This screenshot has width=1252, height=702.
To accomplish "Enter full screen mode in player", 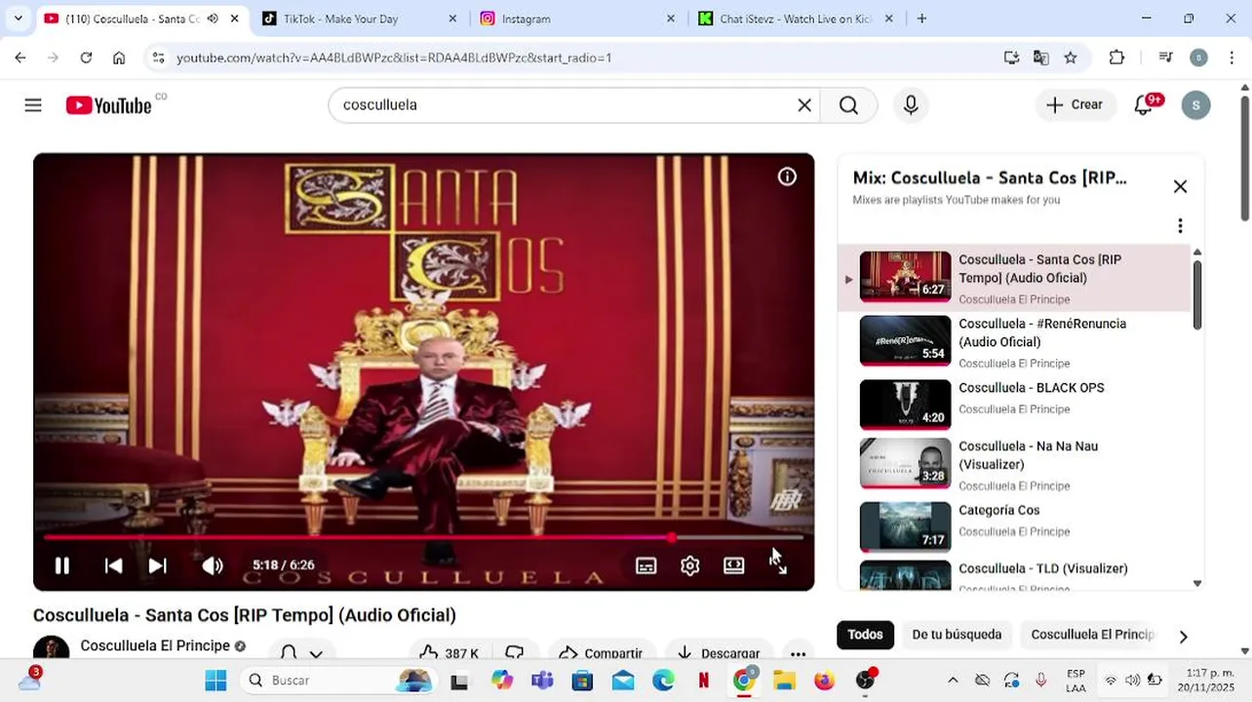I will pyautogui.click(x=778, y=565).
